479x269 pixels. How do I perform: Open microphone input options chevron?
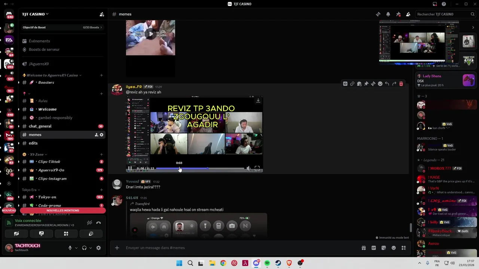click(76, 248)
